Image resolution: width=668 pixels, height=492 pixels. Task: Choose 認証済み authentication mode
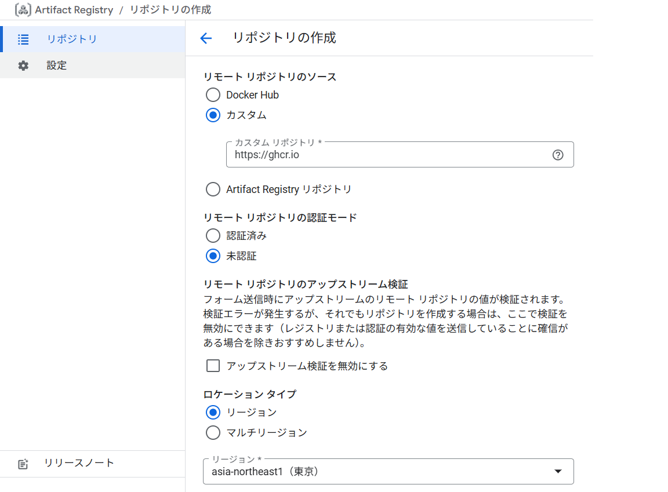pos(213,235)
